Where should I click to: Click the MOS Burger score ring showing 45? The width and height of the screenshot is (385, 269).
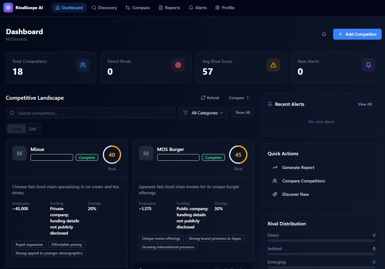(x=238, y=155)
